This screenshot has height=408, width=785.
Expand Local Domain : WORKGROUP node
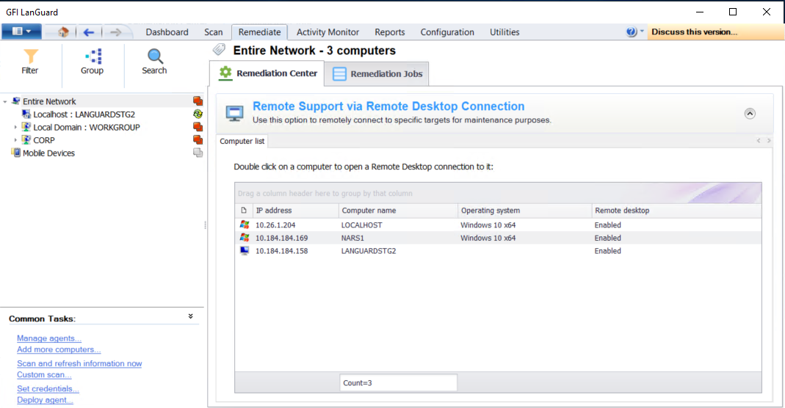tap(15, 127)
